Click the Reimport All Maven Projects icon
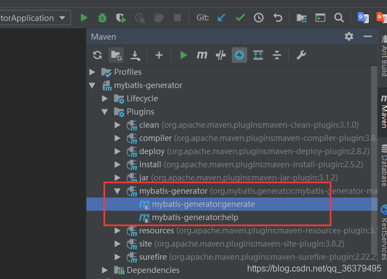Image resolution: width=387 pixels, height=279 pixels. (x=97, y=55)
